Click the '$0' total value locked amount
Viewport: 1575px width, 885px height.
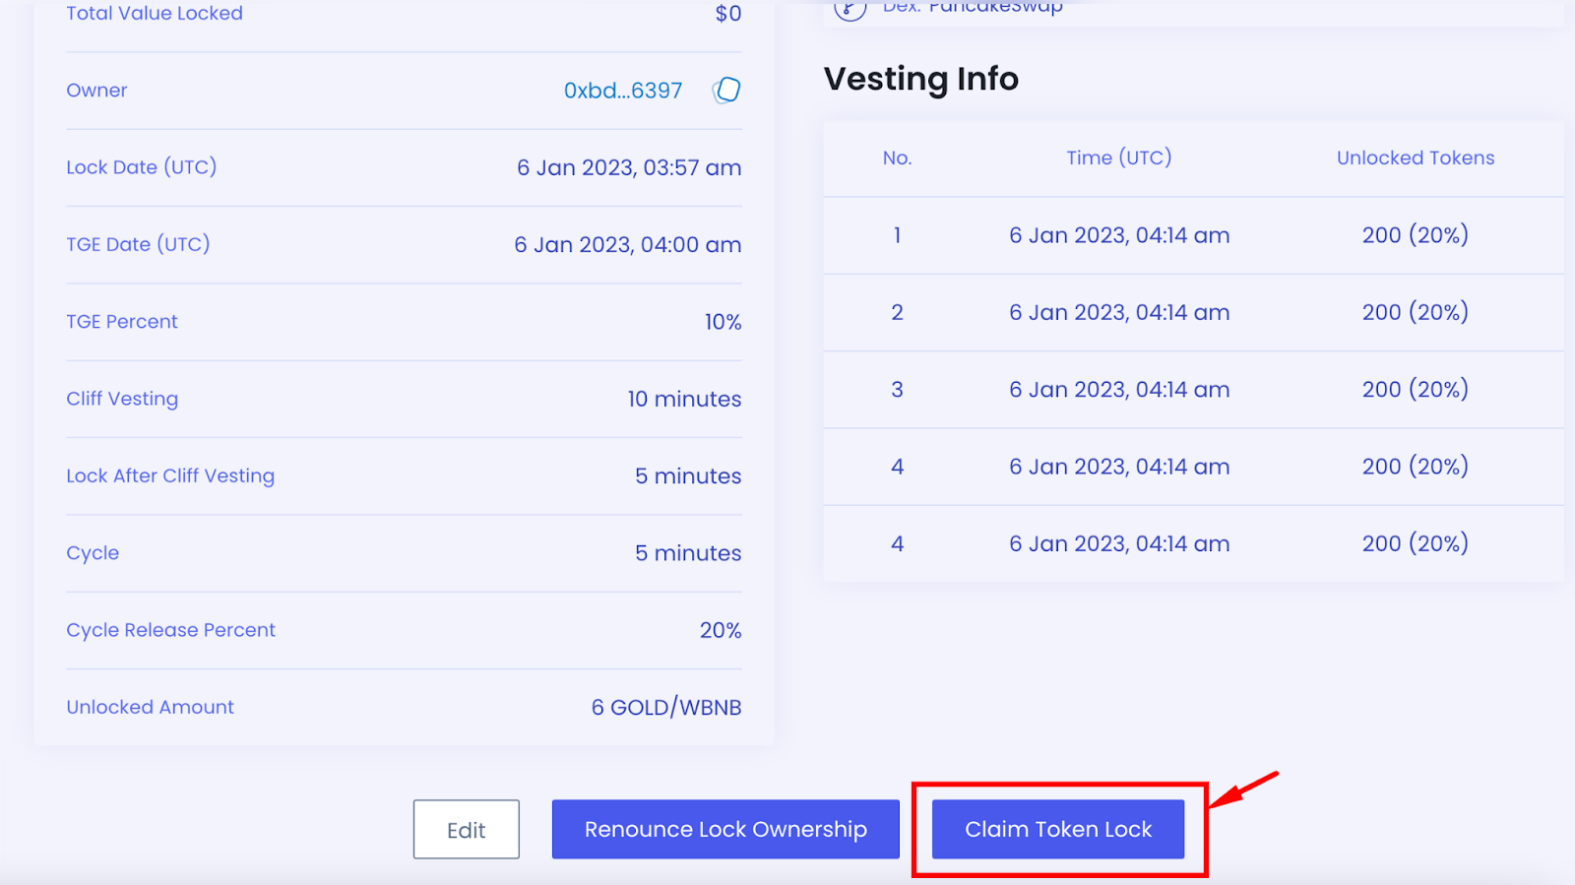(x=728, y=13)
